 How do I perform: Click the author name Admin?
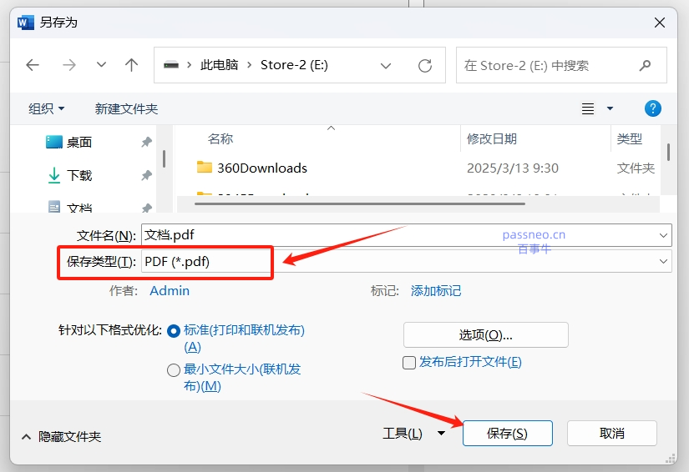(x=170, y=291)
